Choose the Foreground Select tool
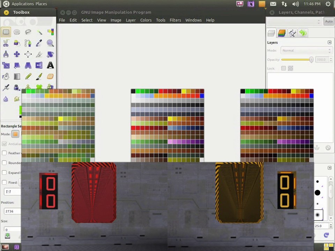This screenshot has width=335, height=251. pyautogui.click(x=17, y=43)
